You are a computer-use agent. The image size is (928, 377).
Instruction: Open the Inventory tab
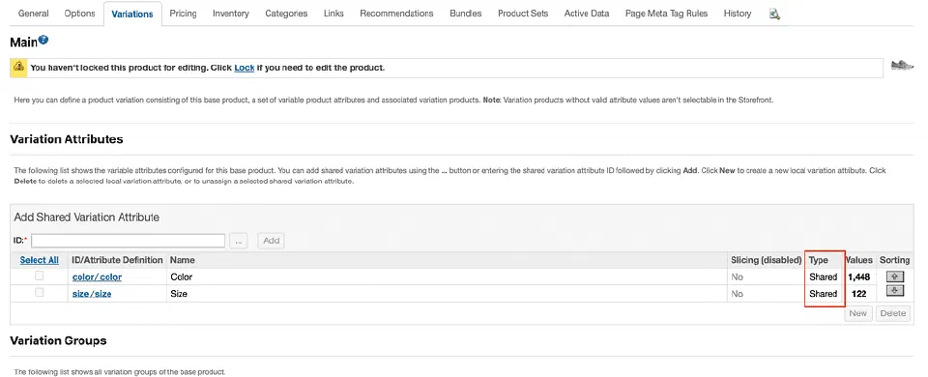pyautogui.click(x=231, y=13)
